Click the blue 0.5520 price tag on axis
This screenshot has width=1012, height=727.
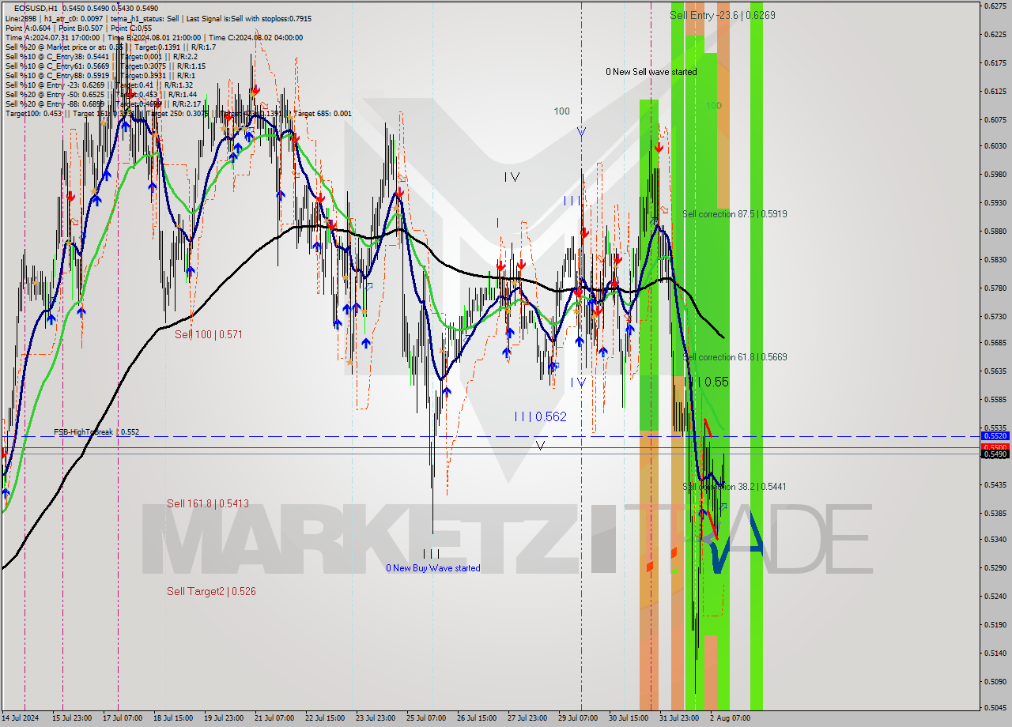(994, 435)
